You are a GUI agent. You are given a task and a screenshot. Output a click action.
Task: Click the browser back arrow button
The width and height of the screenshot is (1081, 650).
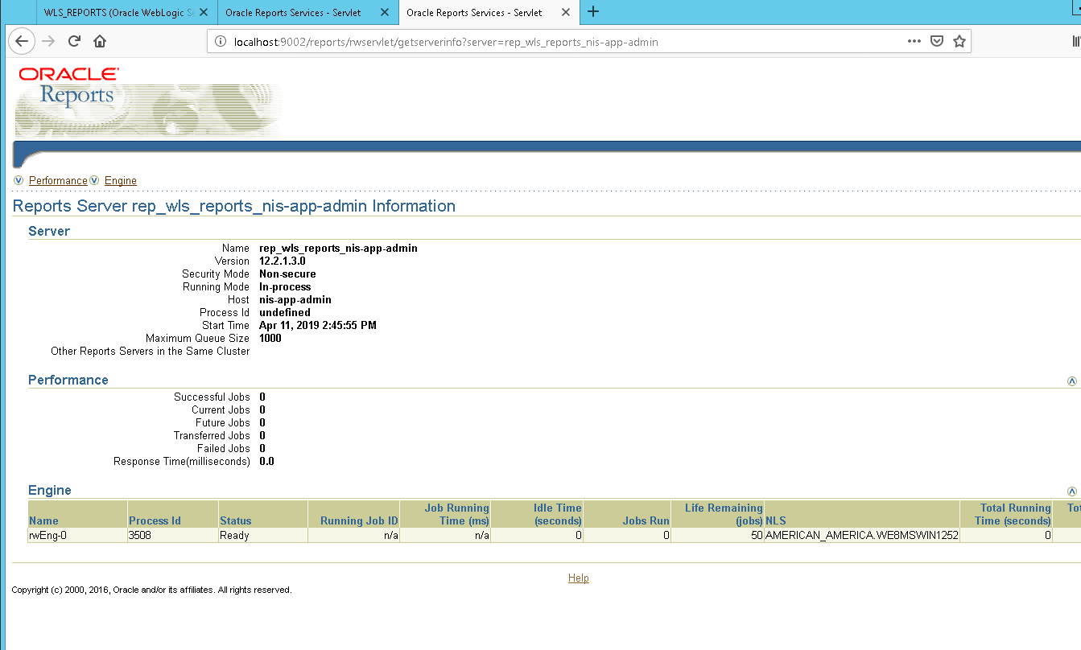(22, 41)
